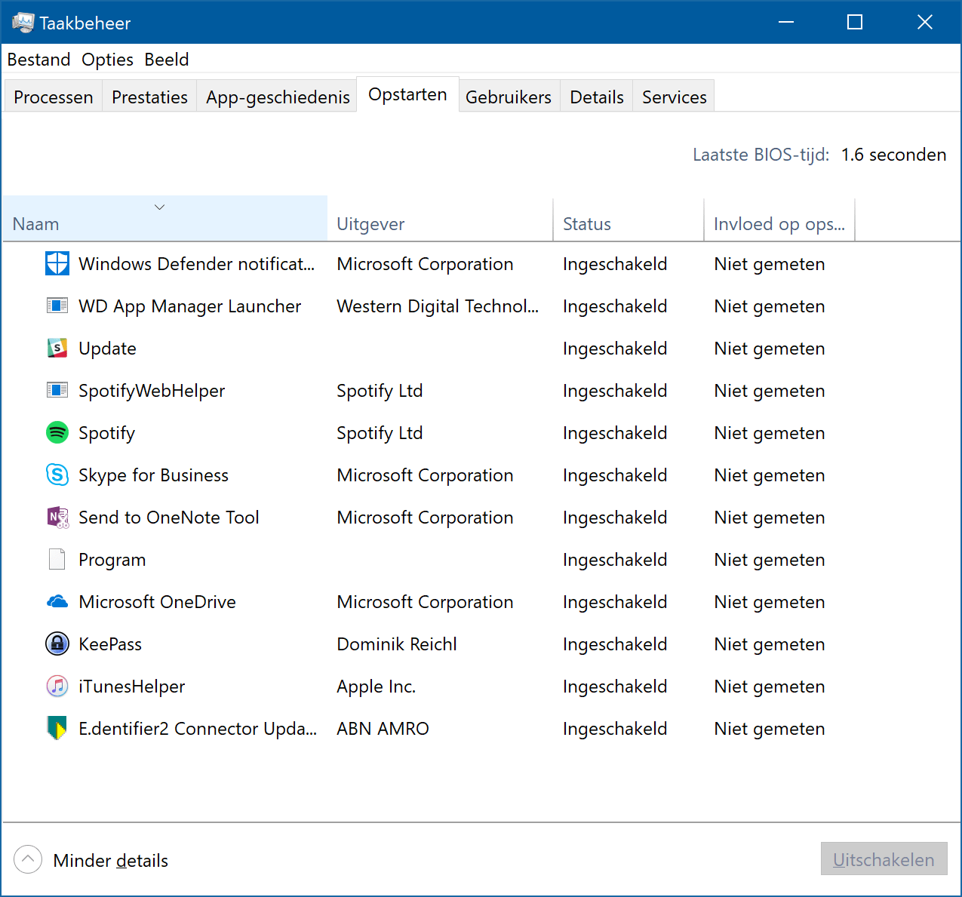Switch to the Gebruikers tab
This screenshot has width=962, height=897.
pyautogui.click(x=509, y=97)
